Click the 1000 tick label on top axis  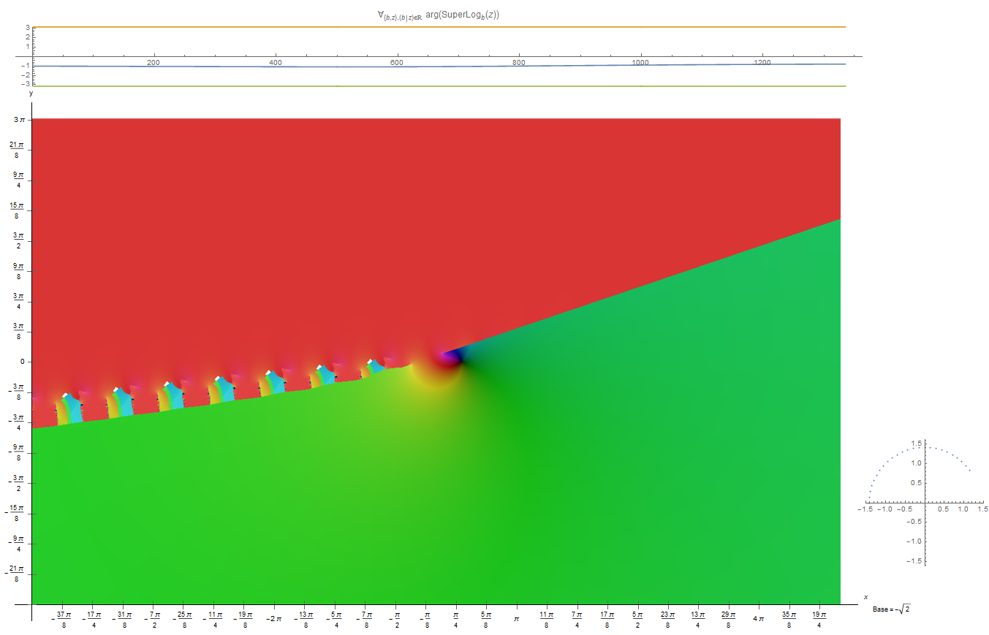click(x=641, y=63)
